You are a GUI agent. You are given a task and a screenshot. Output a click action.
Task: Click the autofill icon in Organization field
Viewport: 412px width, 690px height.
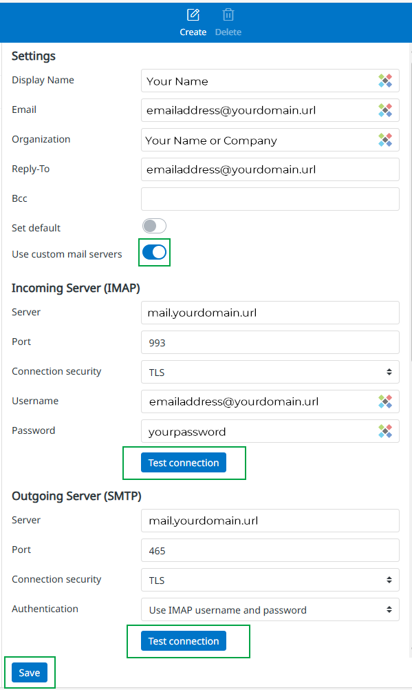385,140
